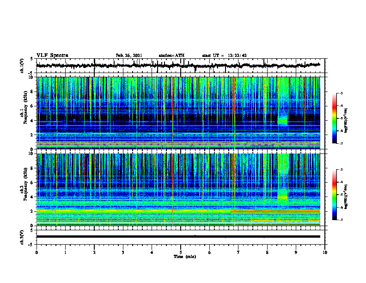Click the "station=ATH" header label

(x=171, y=55)
